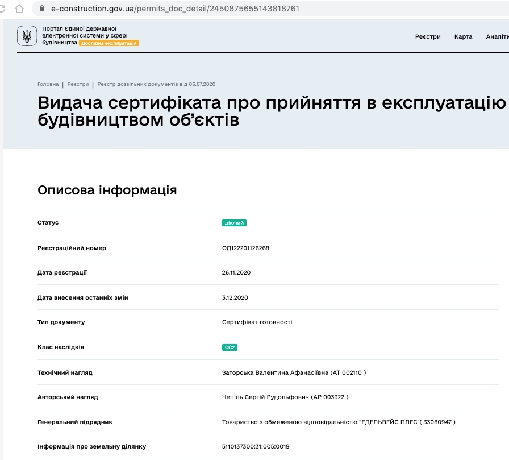Open the Реєстри menu item
This screenshot has width=509, height=460.
[x=428, y=36]
